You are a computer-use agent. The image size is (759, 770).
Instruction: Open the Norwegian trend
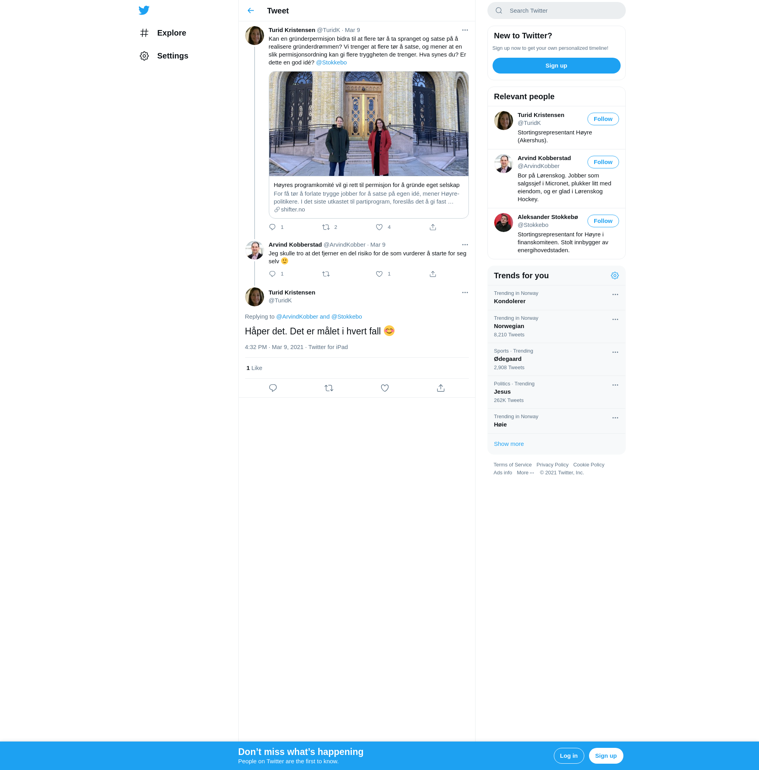coord(556,327)
